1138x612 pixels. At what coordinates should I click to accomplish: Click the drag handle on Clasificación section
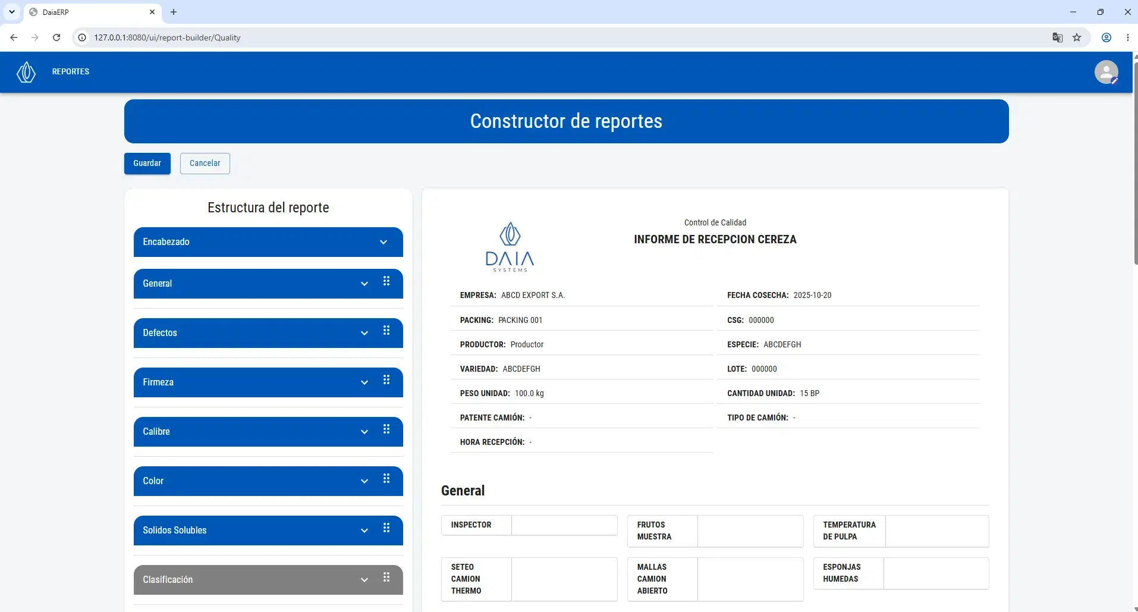386,578
